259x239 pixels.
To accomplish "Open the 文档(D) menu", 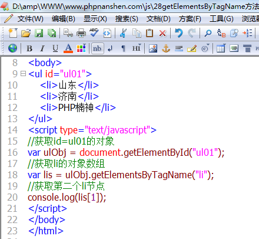I will point(158,19).
